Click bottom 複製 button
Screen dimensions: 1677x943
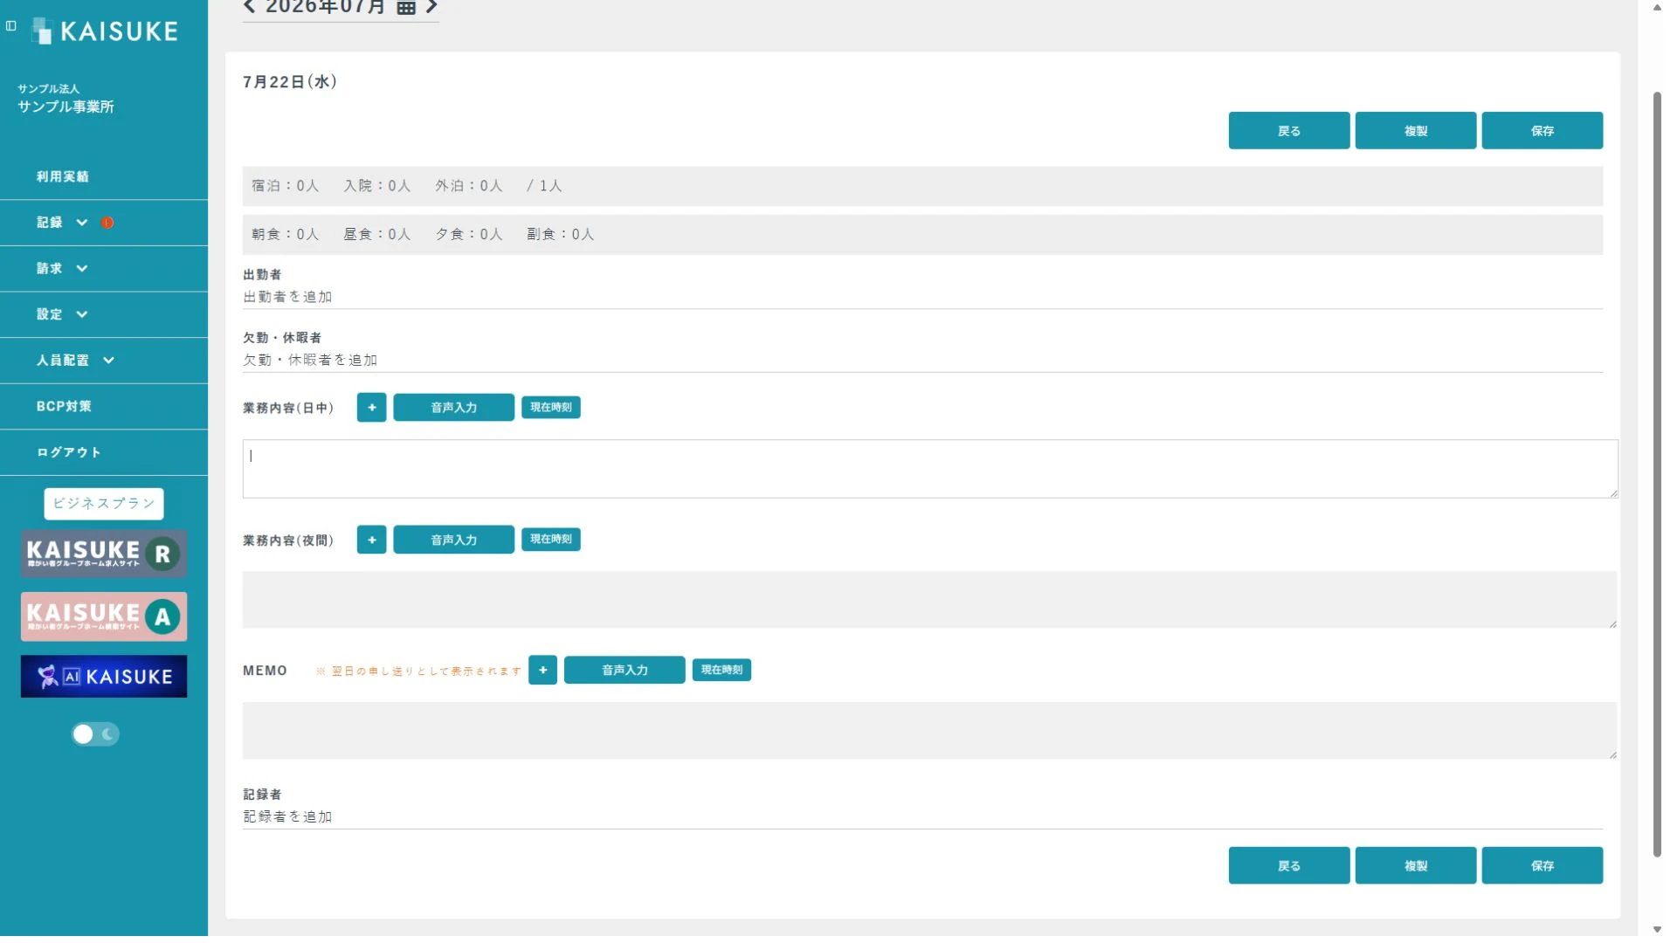[x=1416, y=866]
